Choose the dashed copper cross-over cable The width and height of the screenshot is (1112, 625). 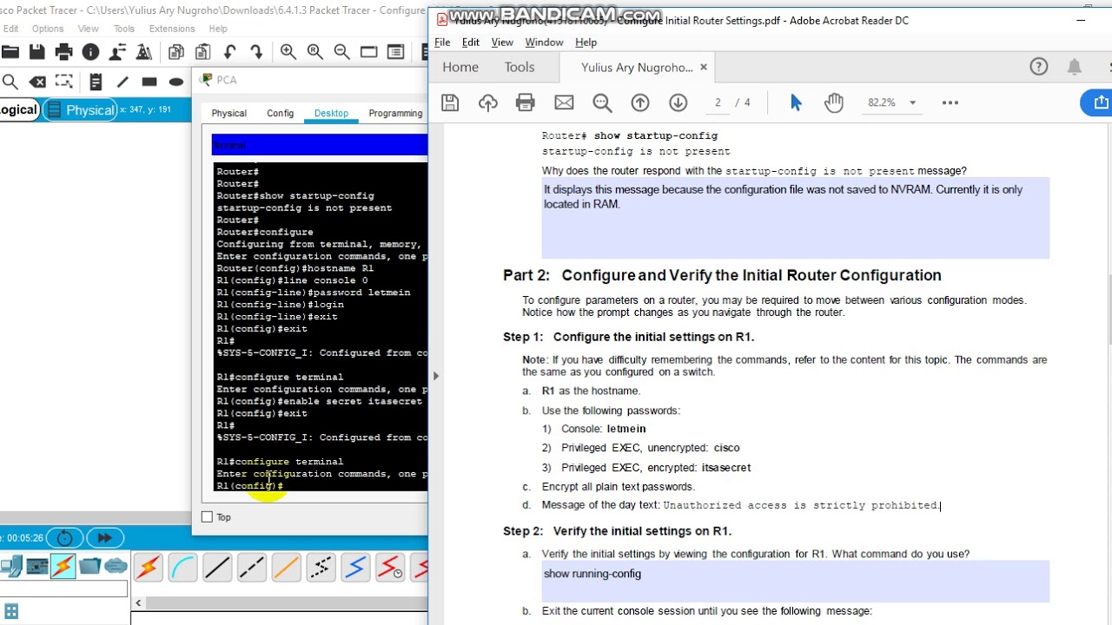click(x=251, y=568)
